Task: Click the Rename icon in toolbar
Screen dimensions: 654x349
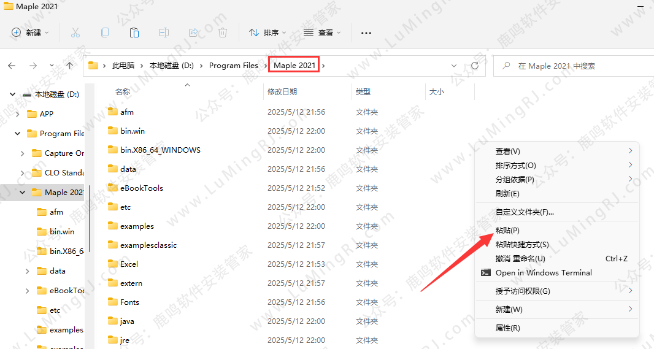Action: click(x=164, y=33)
